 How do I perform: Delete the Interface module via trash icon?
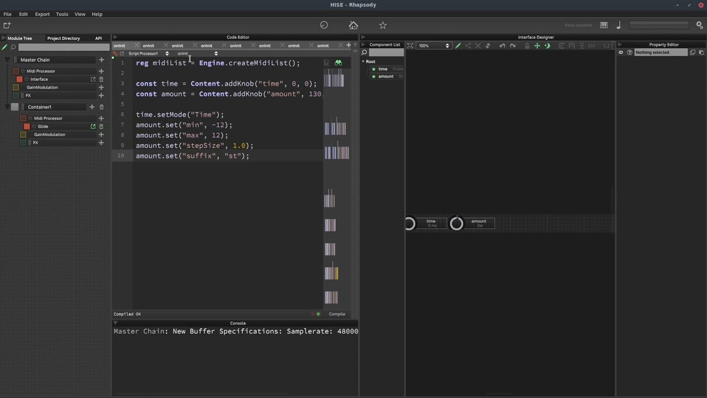point(101,79)
